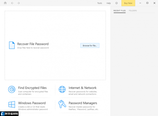The width and height of the screenshot is (158, 116).
Task: Open the Password Managers keys icon
Action: coord(62,104)
